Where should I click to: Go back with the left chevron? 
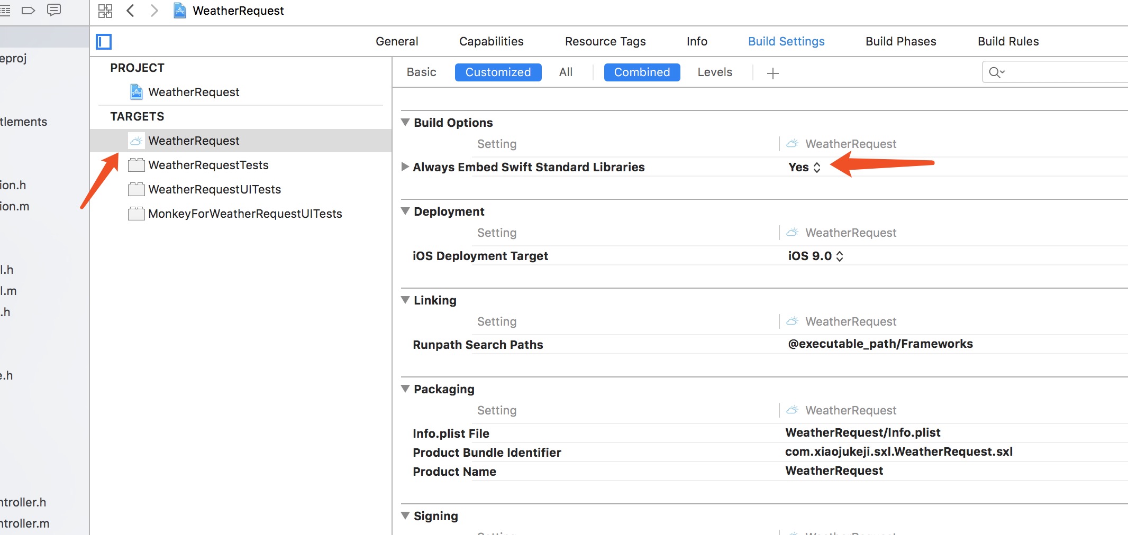tap(130, 11)
